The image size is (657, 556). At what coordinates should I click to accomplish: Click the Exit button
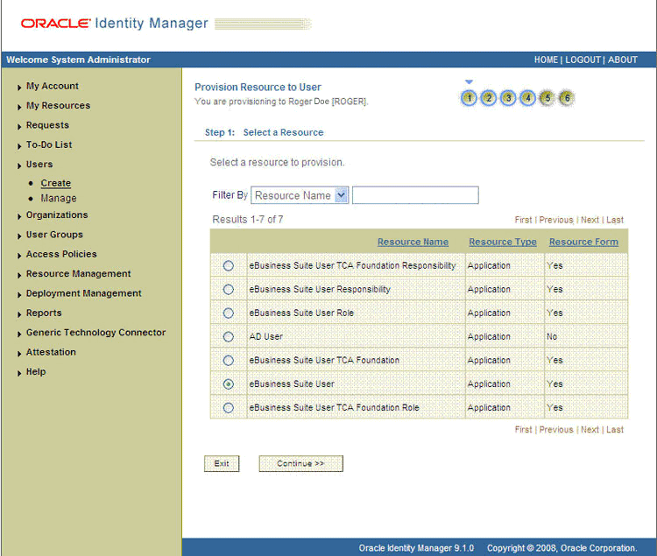coord(222,463)
